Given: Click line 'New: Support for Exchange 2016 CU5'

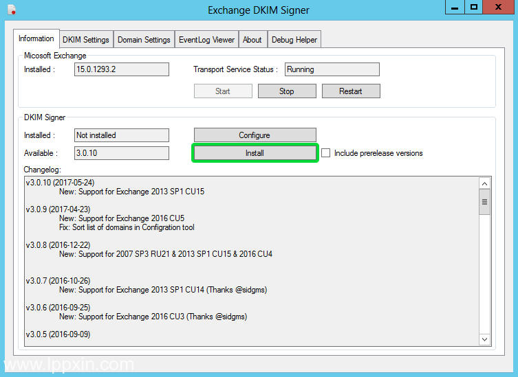Looking at the screenshot, I should pyautogui.click(x=122, y=218).
